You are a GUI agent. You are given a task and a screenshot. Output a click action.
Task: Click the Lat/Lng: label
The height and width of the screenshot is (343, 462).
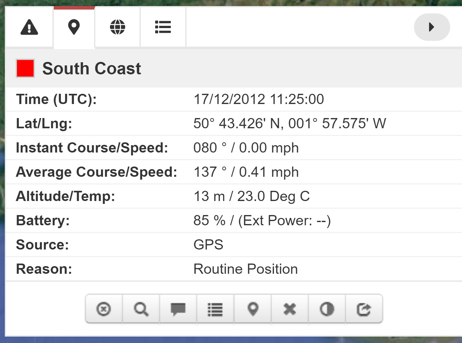pos(44,123)
